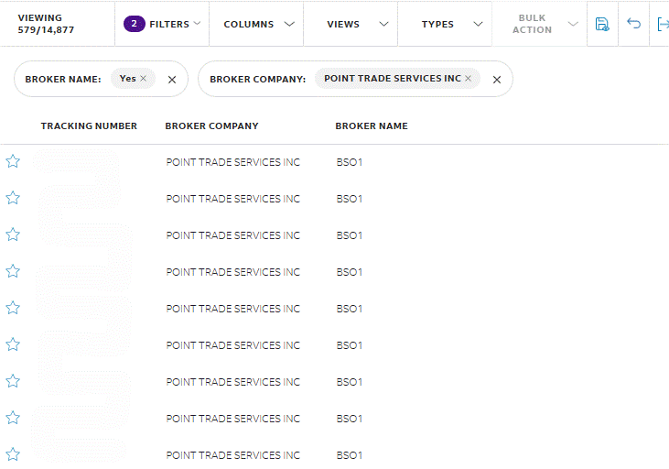
Task: Open the Bulk Action menu
Action: [540, 24]
